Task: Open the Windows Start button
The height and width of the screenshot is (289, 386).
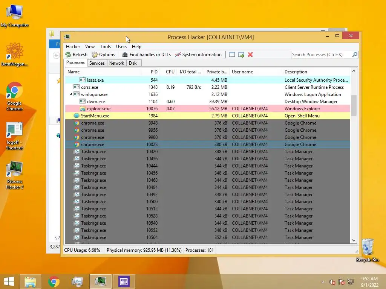Action: click(9, 281)
